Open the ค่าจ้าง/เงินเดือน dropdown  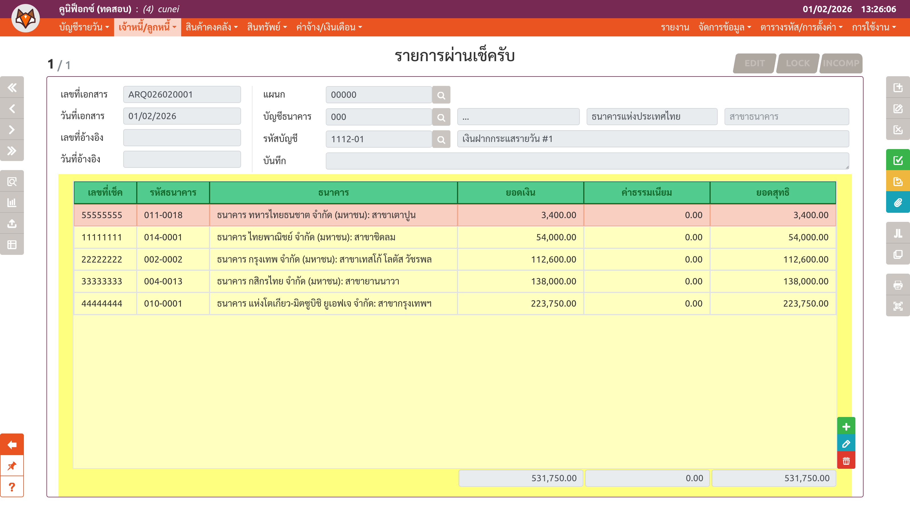point(329,27)
